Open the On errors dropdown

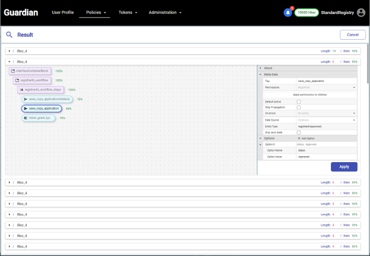click(x=326, y=113)
